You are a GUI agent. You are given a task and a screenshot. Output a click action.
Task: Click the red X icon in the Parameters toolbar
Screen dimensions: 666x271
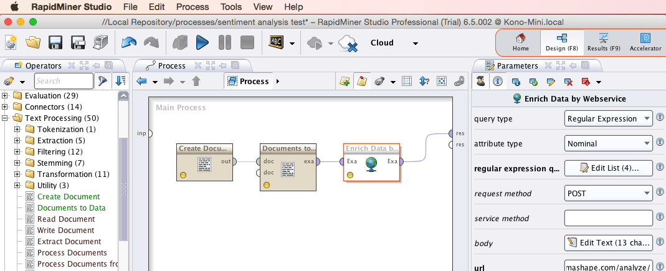pos(569,81)
